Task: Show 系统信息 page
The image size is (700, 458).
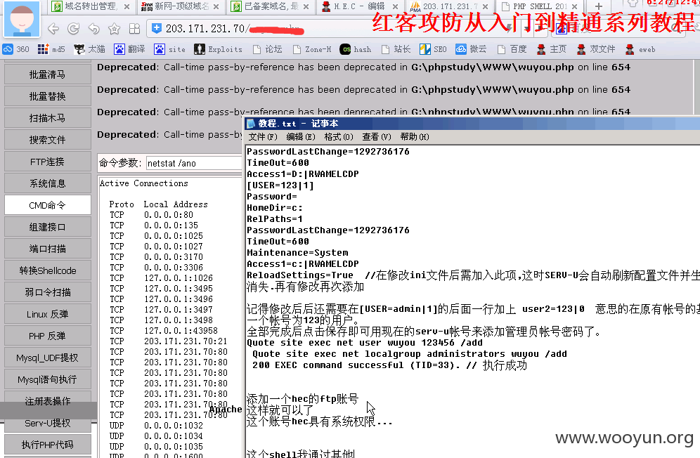Action: pyautogui.click(x=48, y=183)
